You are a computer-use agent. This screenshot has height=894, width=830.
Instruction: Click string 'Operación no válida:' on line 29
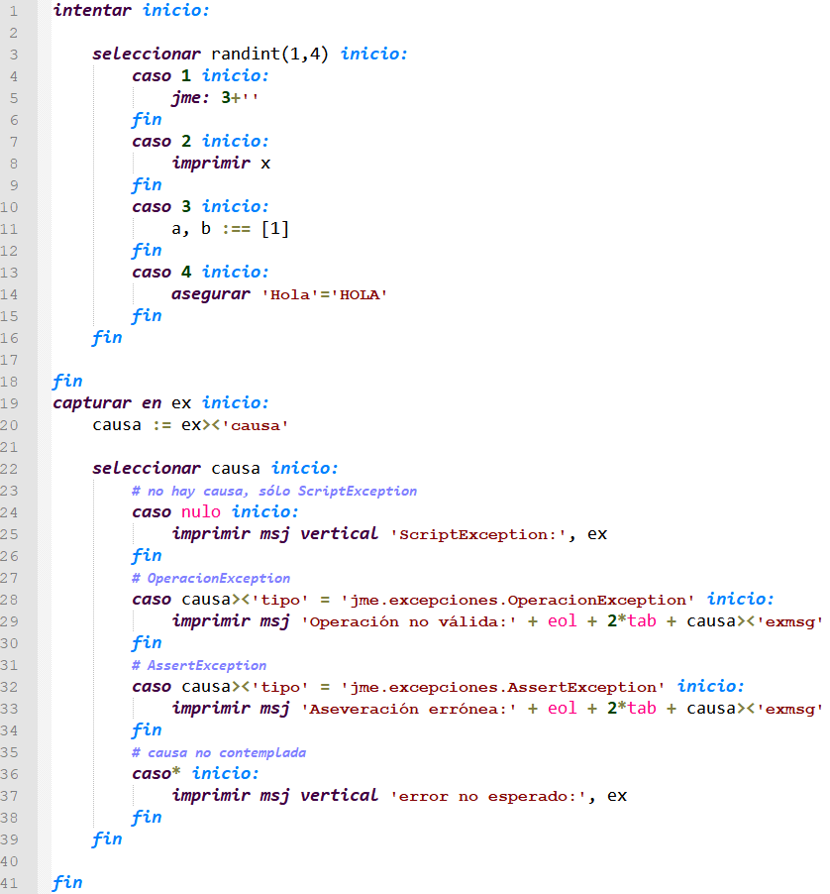pyautogui.click(x=408, y=622)
